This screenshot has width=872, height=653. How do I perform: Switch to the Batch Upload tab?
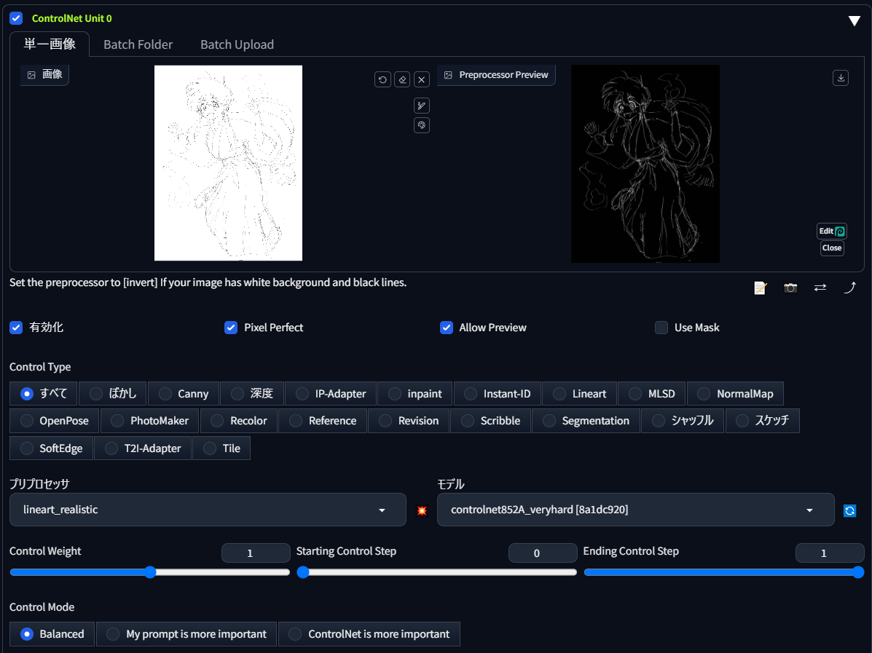[x=237, y=44]
